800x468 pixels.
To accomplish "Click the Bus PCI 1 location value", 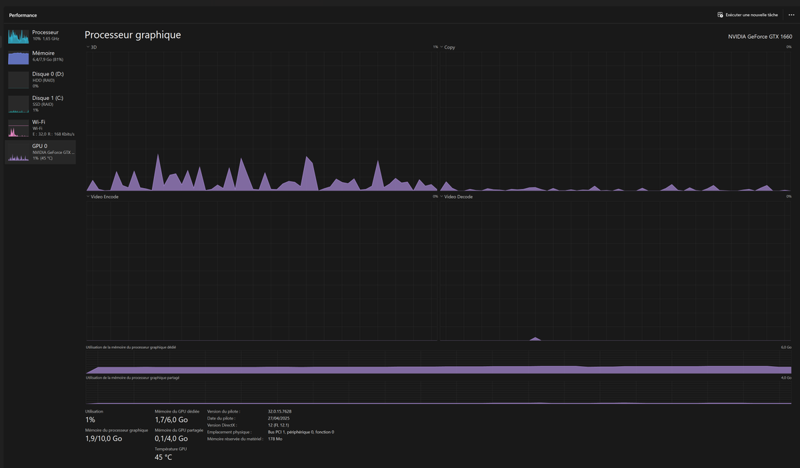I will [301, 432].
